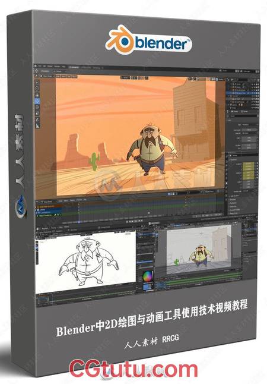
Task: Select the Annotate pencil tool
Action: pos(37,119)
